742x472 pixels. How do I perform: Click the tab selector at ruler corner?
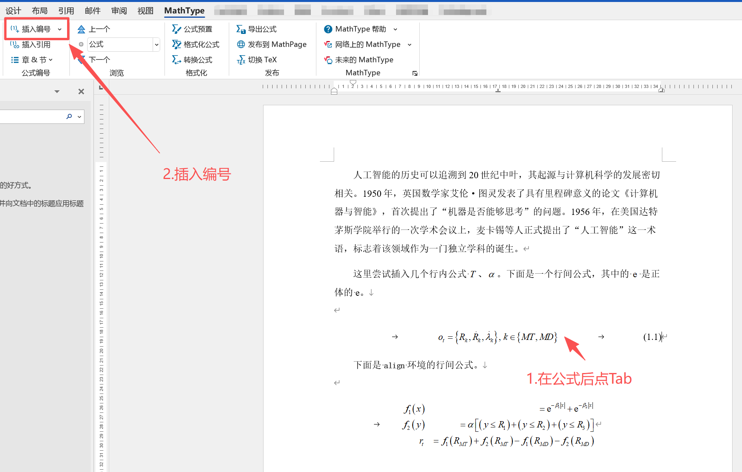point(101,87)
